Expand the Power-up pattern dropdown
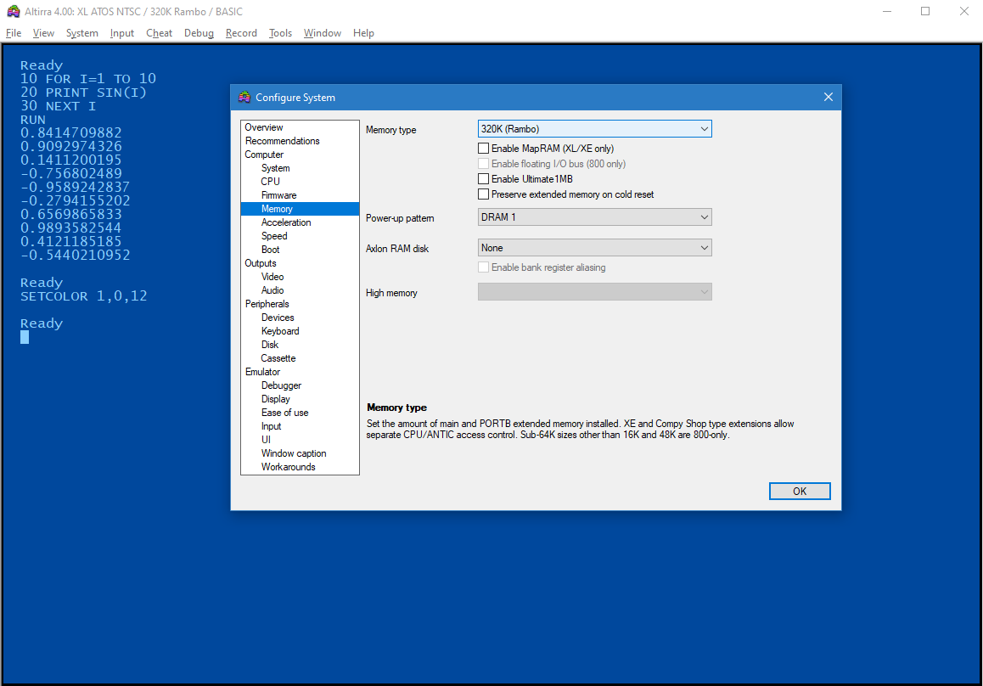This screenshot has height=686, width=983. tap(594, 217)
